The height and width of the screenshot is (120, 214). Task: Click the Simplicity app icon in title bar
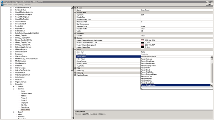(x=2, y=2)
